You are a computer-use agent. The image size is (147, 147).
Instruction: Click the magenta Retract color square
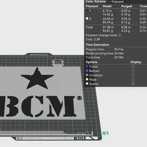coord(87,71)
